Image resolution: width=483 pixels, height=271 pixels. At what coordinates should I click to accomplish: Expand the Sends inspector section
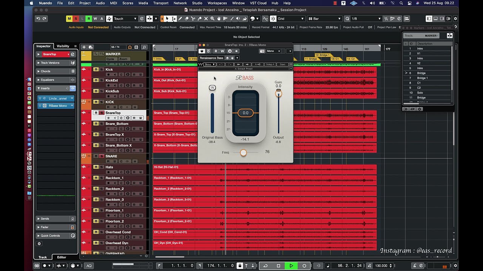56,219
